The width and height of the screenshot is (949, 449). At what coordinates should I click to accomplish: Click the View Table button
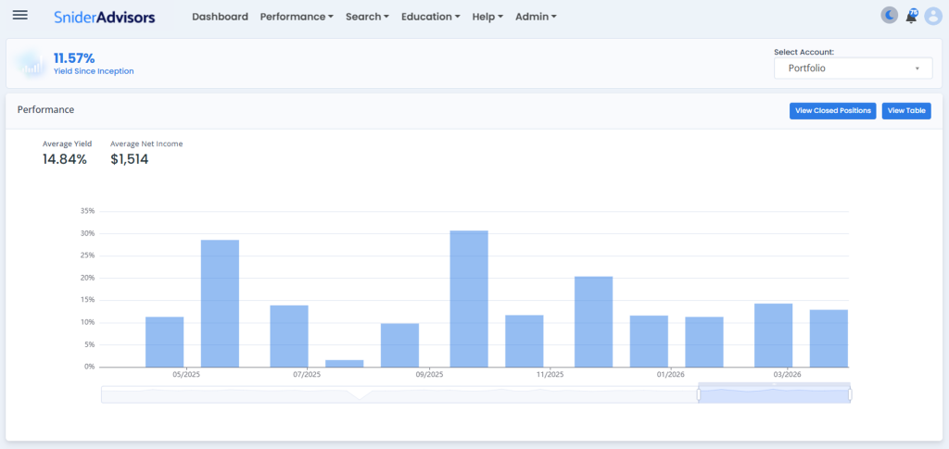click(906, 111)
